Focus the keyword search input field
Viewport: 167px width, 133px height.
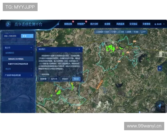[11, 36]
